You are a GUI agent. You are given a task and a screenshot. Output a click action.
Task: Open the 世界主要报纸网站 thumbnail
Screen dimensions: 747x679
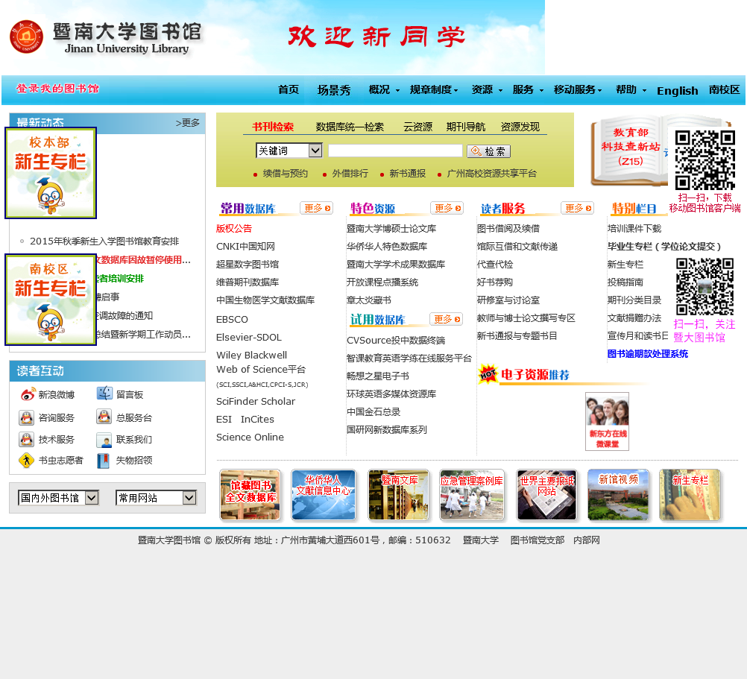pyautogui.click(x=546, y=495)
